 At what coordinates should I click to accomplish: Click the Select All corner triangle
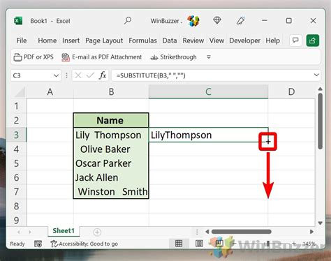(20, 92)
